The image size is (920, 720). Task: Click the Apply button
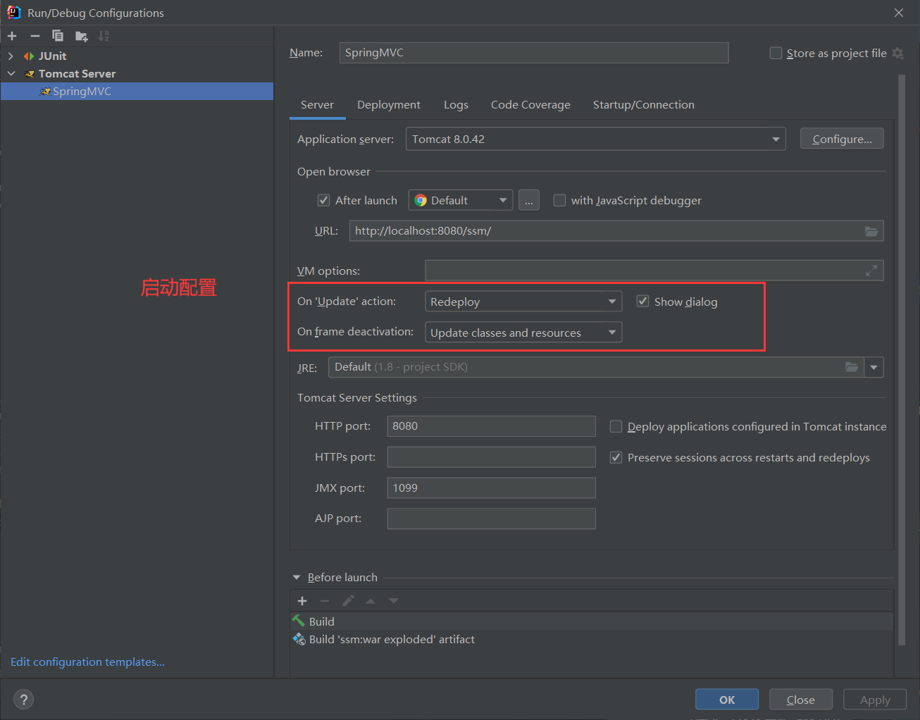tap(875, 700)
